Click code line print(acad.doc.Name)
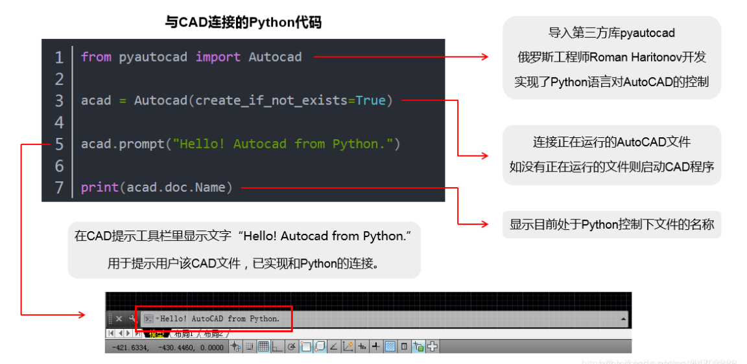Image resolution: width=747 pixels, height=364 pixels. (157, 187)
